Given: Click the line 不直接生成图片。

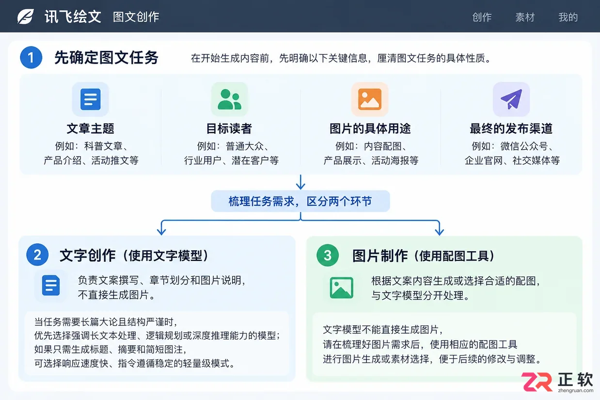Looking at the screenshot, I should point(117,295).
